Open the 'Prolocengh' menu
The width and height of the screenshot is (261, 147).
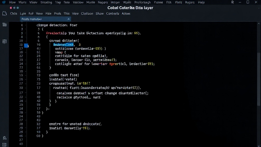pyautogui.click(x=142, y=2)
